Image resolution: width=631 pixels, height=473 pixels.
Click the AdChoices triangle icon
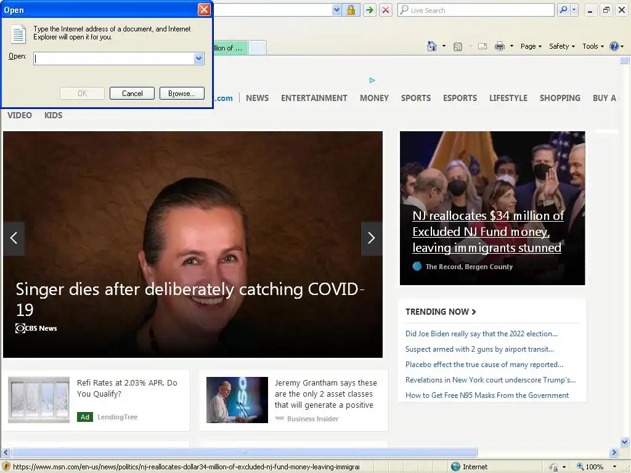[x=372, y=81]
